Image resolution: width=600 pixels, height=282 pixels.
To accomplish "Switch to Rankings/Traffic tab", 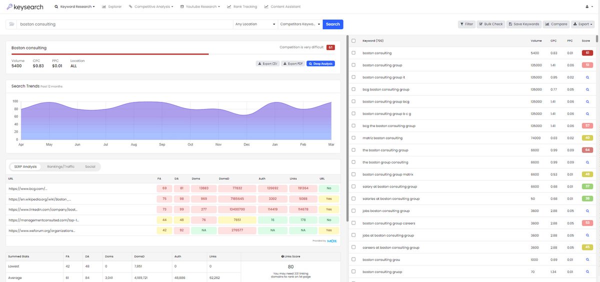I will pyautogui.click(x=61, y=166).
